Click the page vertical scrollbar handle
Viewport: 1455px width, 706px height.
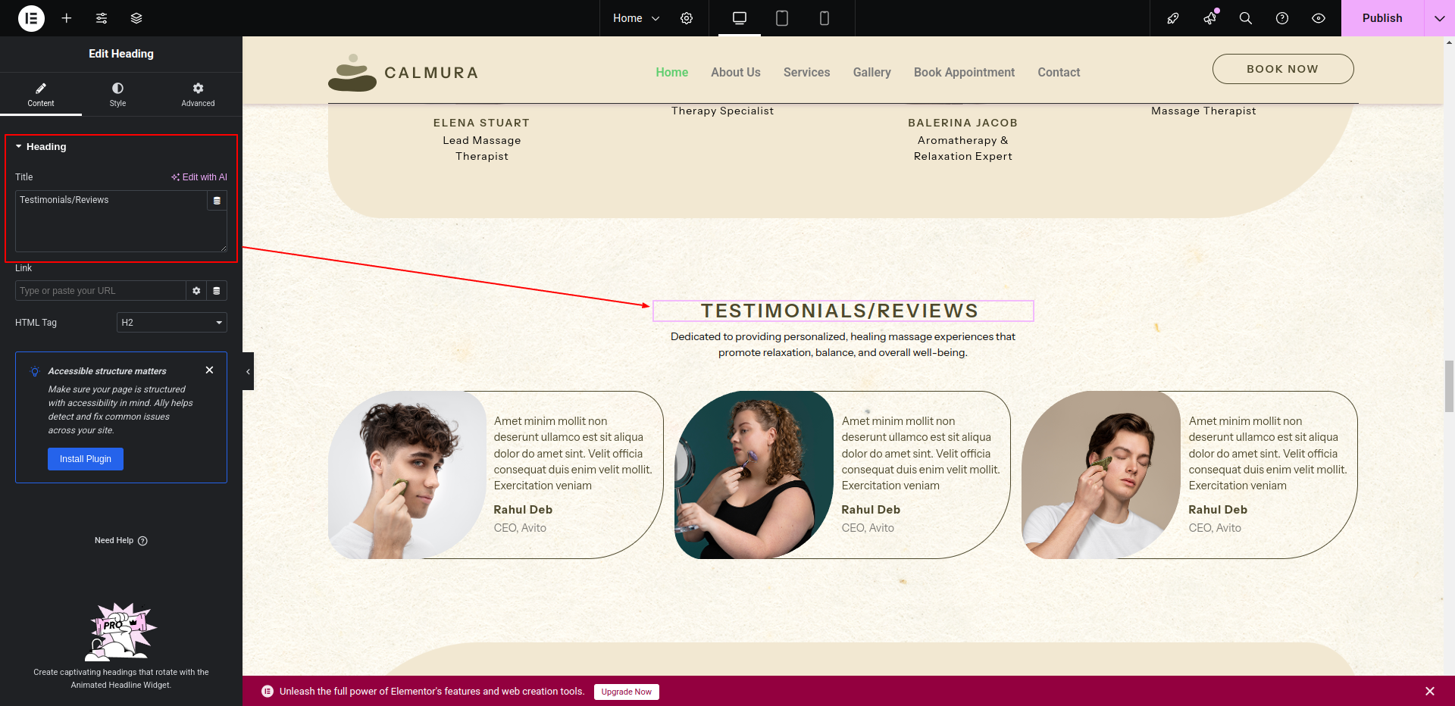pyautogui.click(x=1449, y=386)
